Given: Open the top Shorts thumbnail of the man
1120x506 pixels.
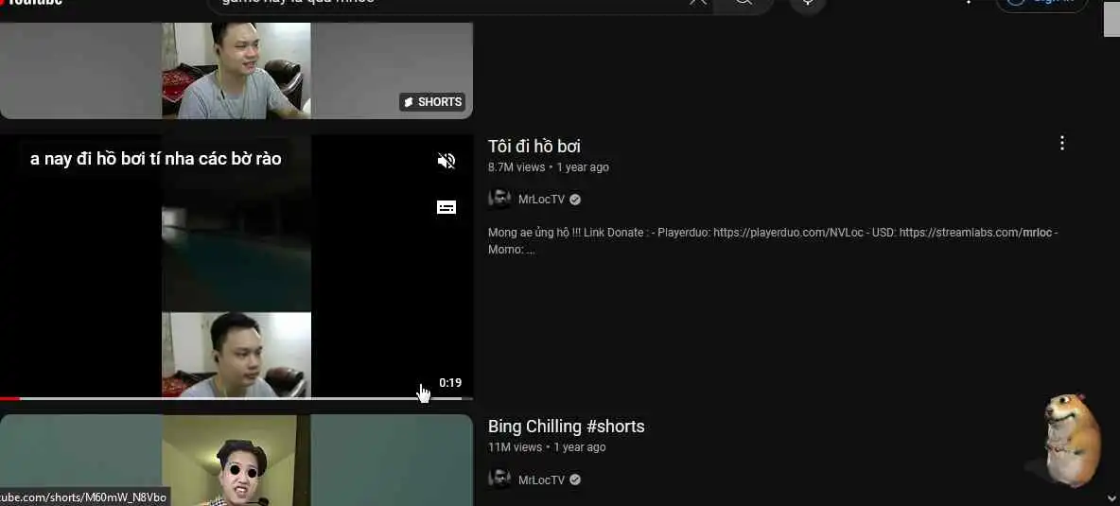Looking at the screenshot, I should tap(236, 71).
